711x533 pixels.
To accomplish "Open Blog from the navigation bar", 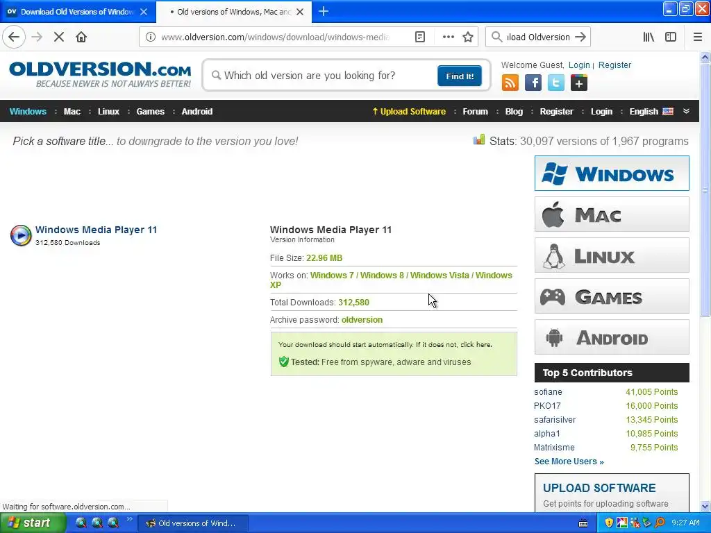I will click(514, 112).
